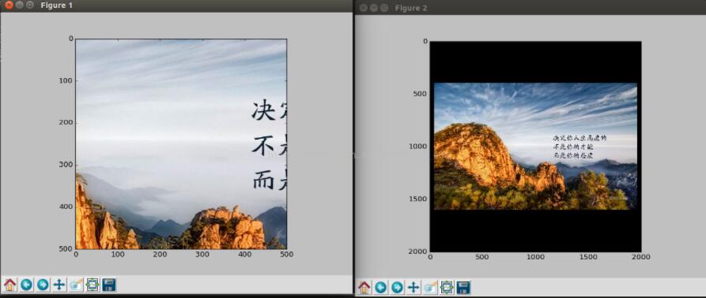Maximize the Figure 2 window
Screen dimensions: 706x298
click(x=384, y=8)
